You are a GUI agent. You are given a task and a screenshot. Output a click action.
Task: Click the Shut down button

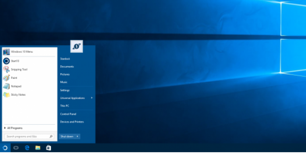point(67,136)
